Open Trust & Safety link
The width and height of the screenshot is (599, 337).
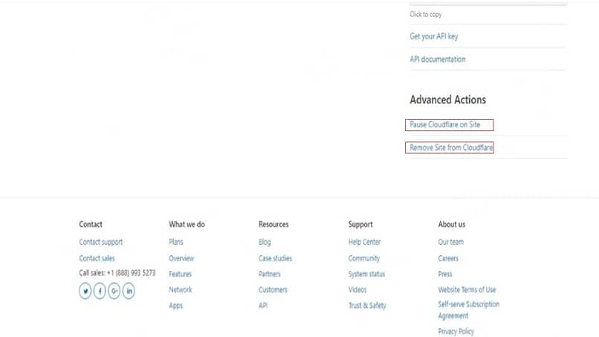[x=367, y=305]
